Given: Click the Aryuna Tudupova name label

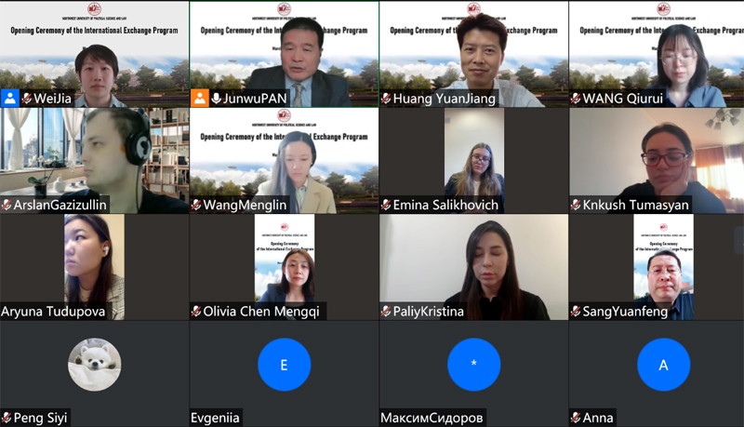Looking at the screenshot, I should coord(53,312).
